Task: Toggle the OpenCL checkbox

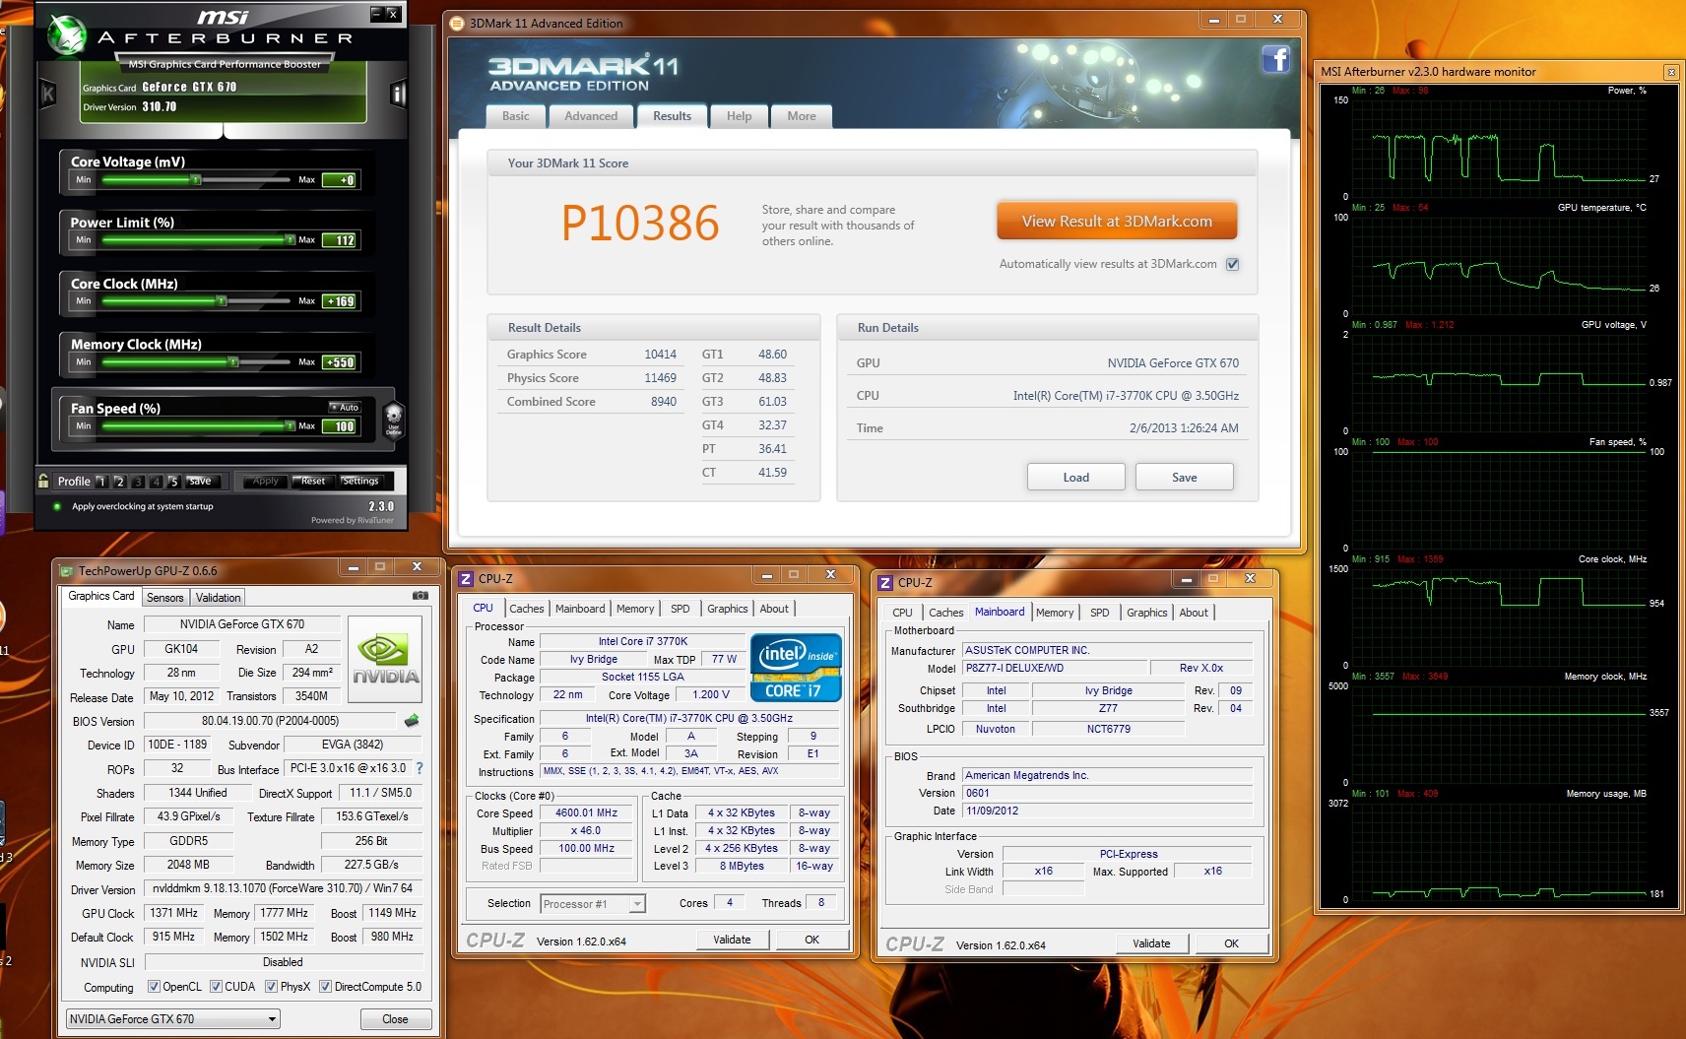Action: coord(154,987)
